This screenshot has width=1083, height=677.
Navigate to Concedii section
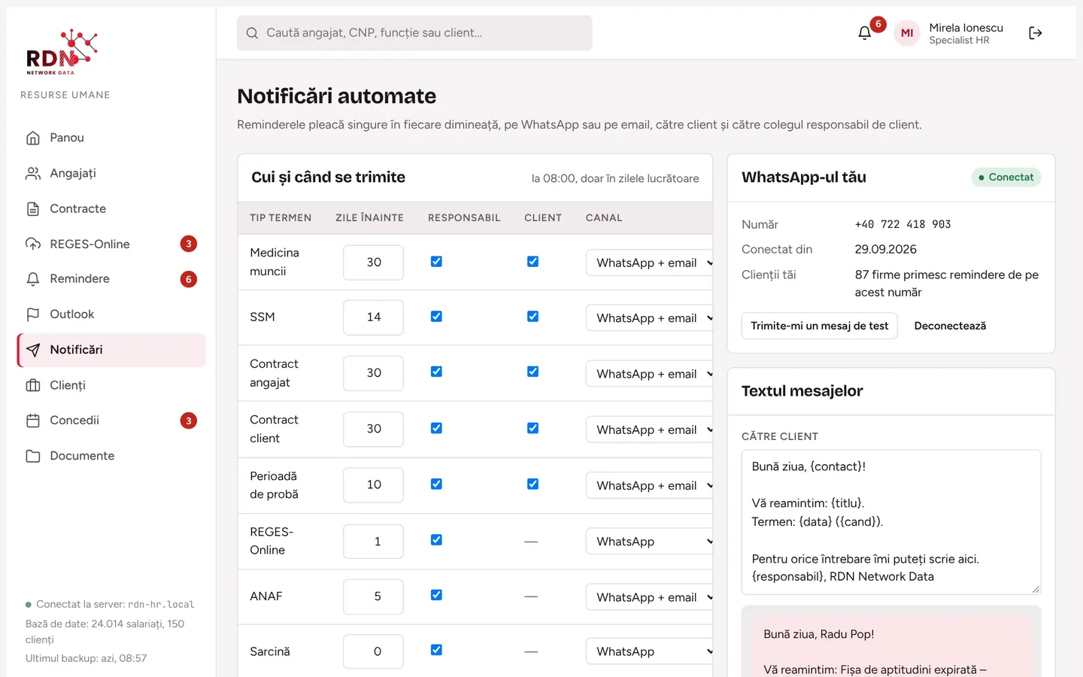(x=111, y=420)
